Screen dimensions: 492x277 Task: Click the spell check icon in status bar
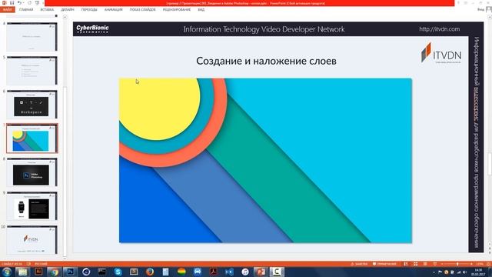point(28,264)
